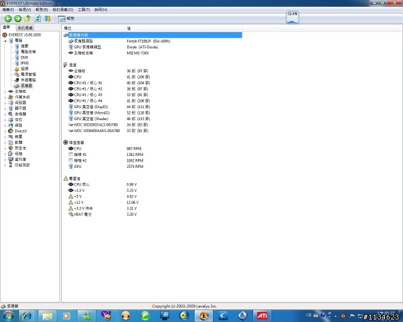Screen dimensions: 403x322
Task: Open the File Explorer folder taskbar icon
Action: [x=47, y=316]
